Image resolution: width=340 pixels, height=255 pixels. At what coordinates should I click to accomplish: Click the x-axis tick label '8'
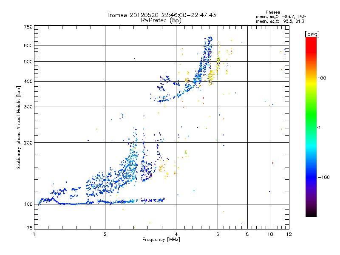(x=247, y=234)
